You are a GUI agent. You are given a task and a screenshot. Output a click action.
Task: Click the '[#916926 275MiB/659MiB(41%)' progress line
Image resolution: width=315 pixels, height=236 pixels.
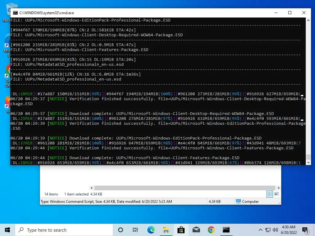coord(73,60)
